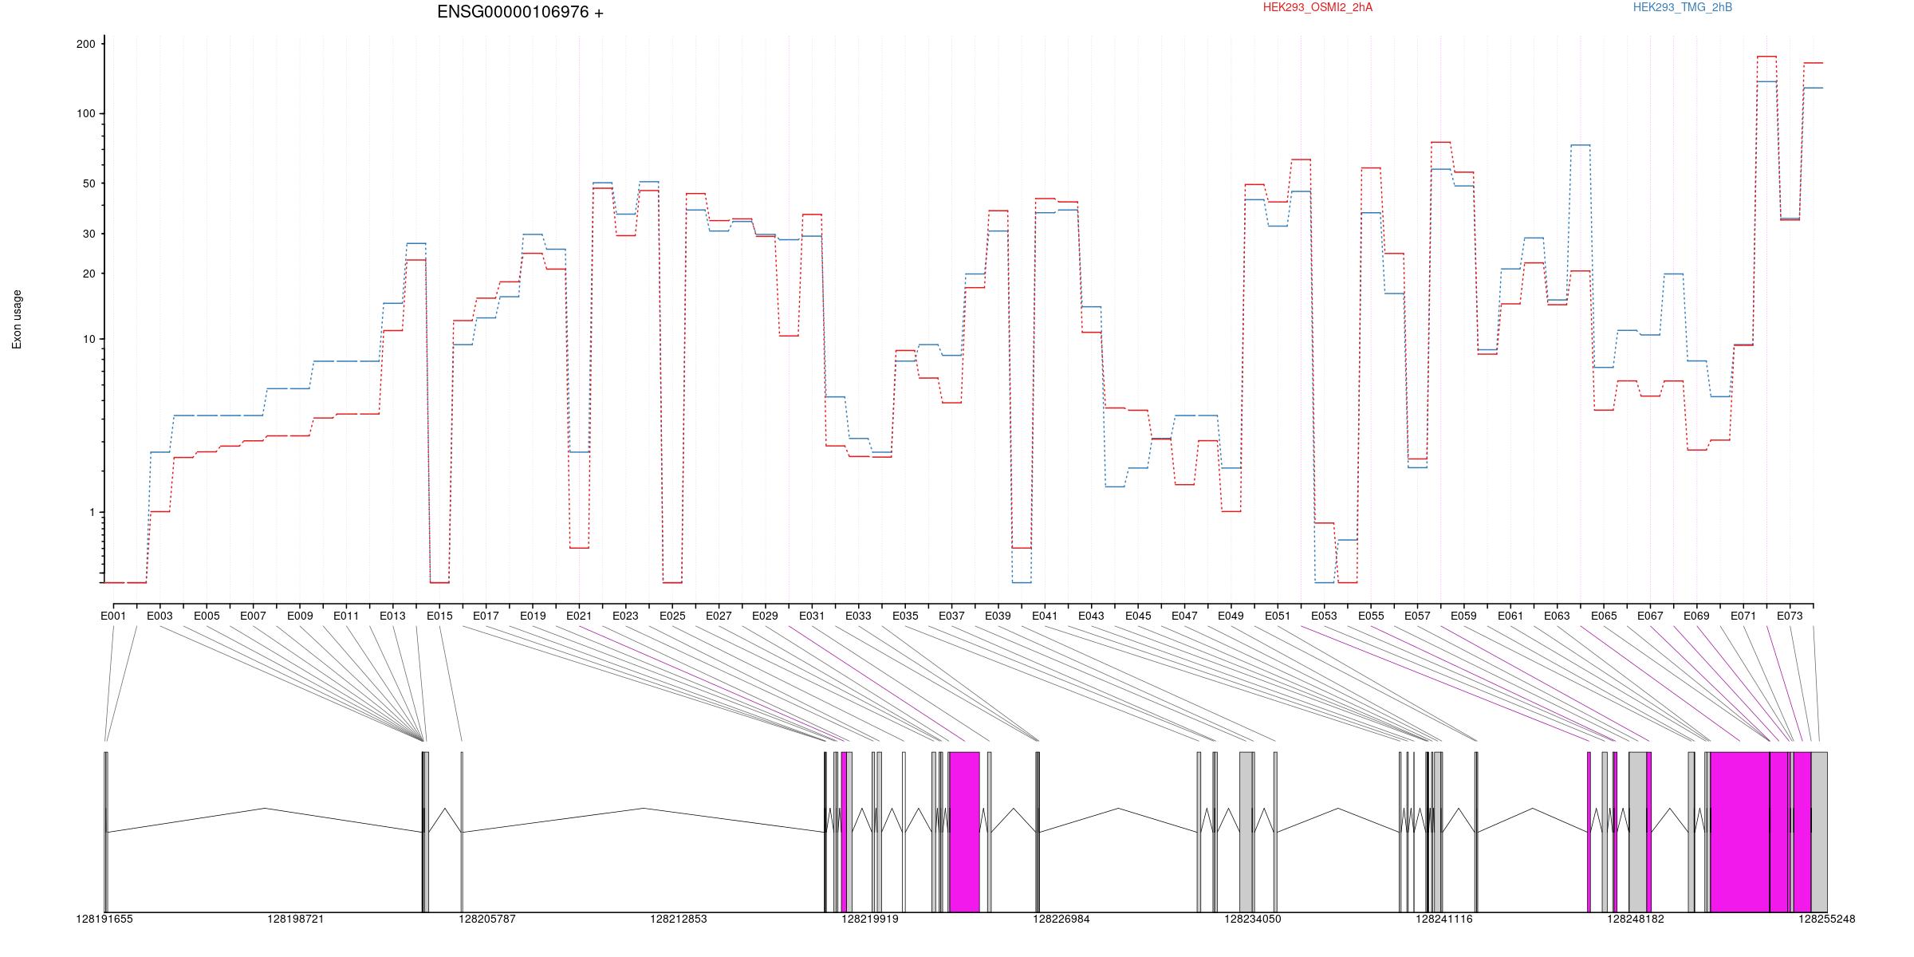Screen dimensions: 1914x957
Task: Click exon label E013
Action: coord(392,616)
